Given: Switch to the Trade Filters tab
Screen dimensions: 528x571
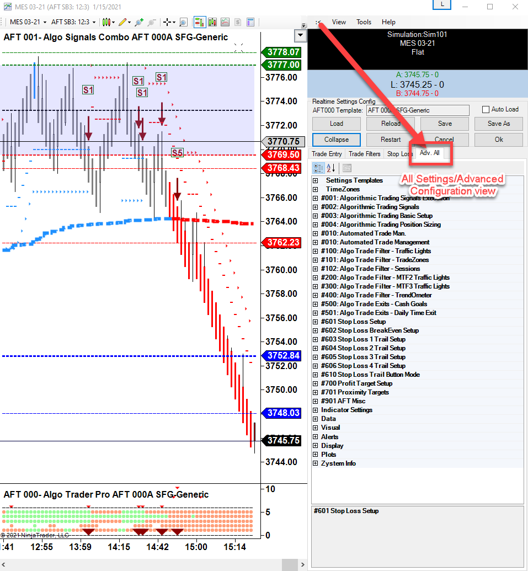Looking at the screenshot, I should point(364,154).
